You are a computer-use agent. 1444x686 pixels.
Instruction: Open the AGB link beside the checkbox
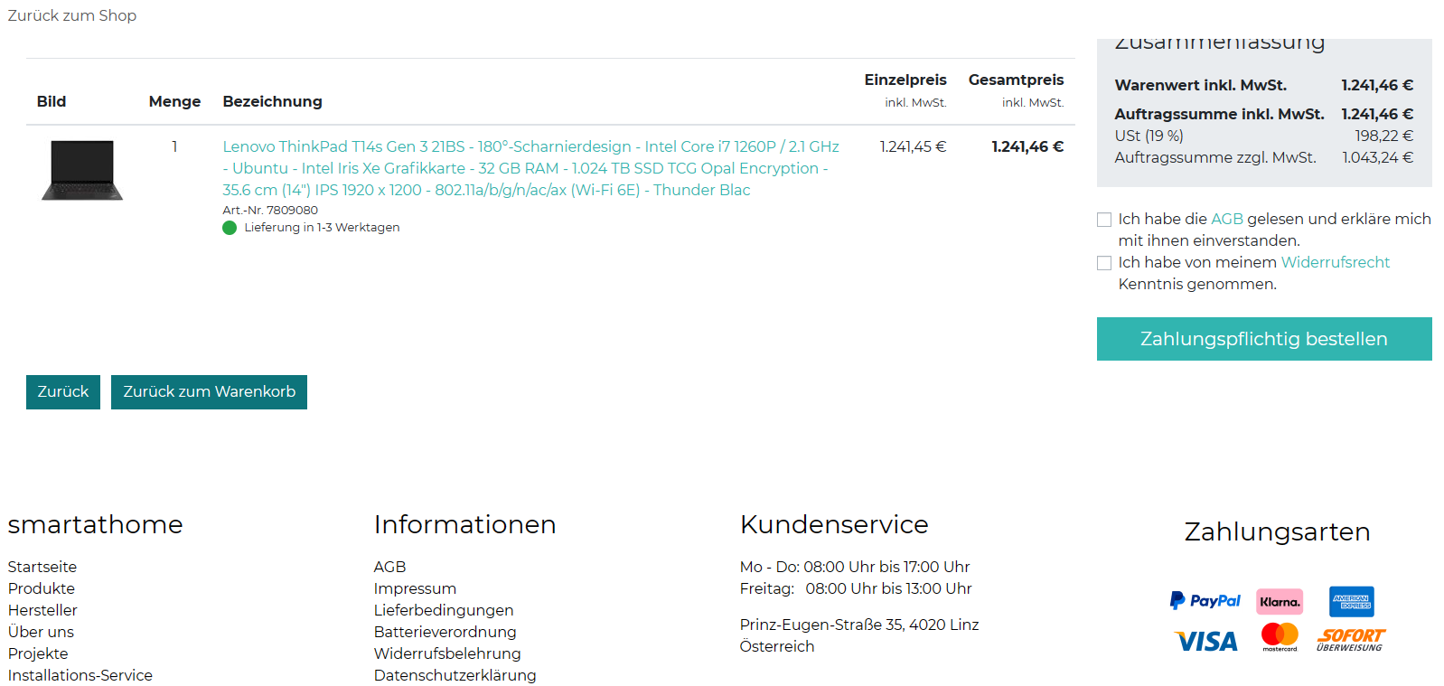1227,219
